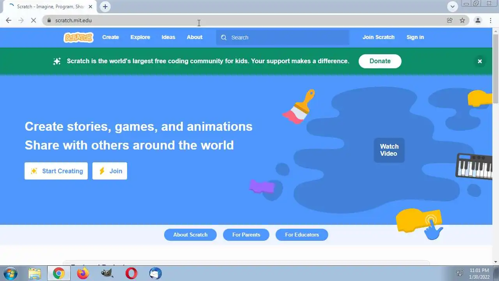Launch Opera from the taskbar
Image resolution: width=499 pixels, height=281 pixels.
(131, 273)
